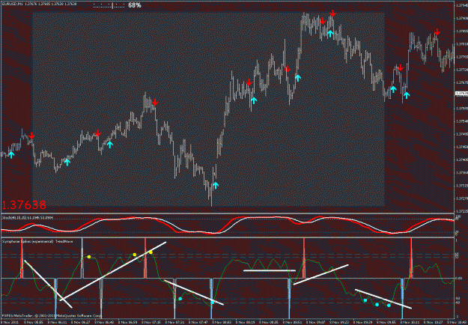Click the cyan up arrow at the lowest low
This screenshot has height=325, width=468.
(x=216, y=185)
